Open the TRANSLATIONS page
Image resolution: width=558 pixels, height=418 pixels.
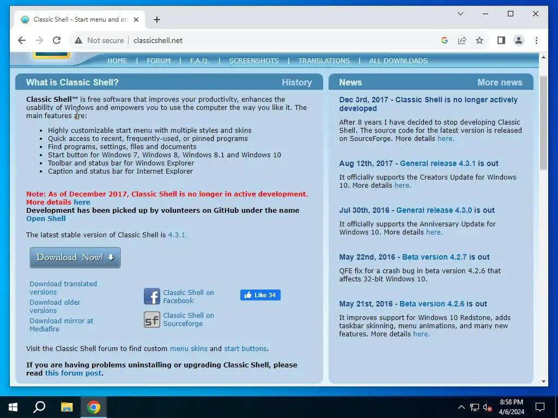(324, 61)
